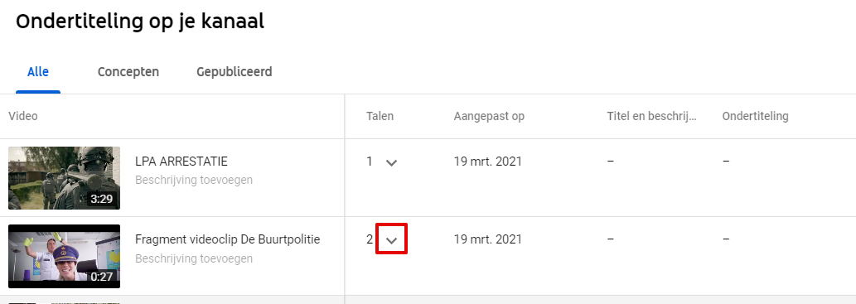Click the 0:27 duration badge

coord(102,277)
